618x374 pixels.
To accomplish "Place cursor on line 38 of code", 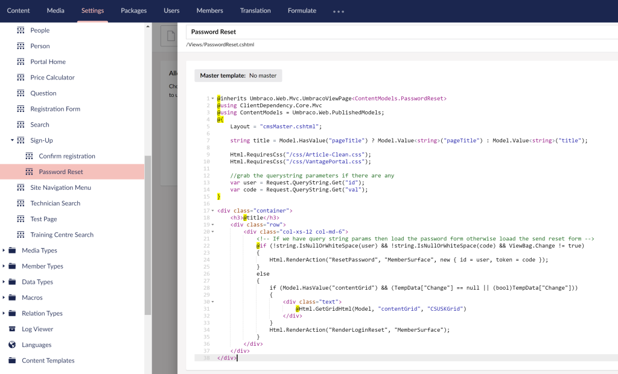I will (x=406, y=358).
